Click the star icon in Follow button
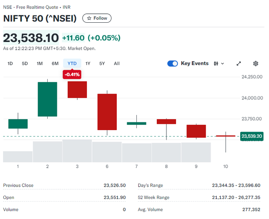 pos(89,18)
